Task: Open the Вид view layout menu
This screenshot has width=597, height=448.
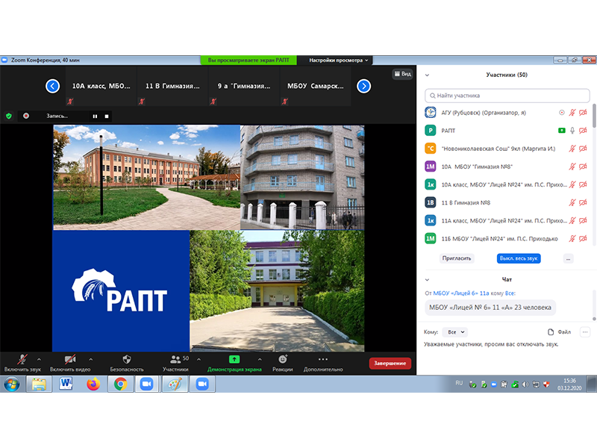Action: [x=402, y=74]
